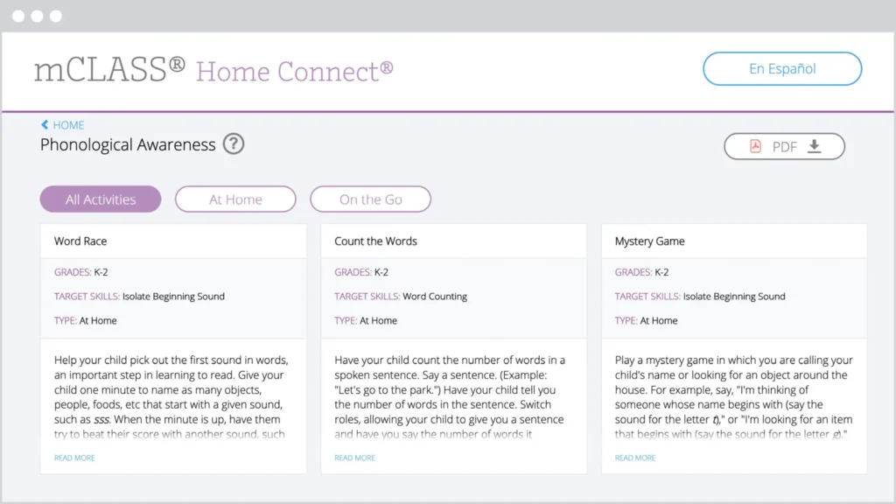Viewport: 896px width, 504px height.
Task: Click the download arrow inside the PDF button
Action: (814, 146)
